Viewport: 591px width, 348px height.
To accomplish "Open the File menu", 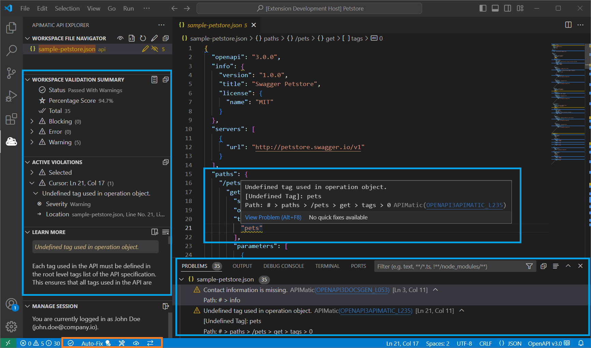I will click(x=25, y=8).
